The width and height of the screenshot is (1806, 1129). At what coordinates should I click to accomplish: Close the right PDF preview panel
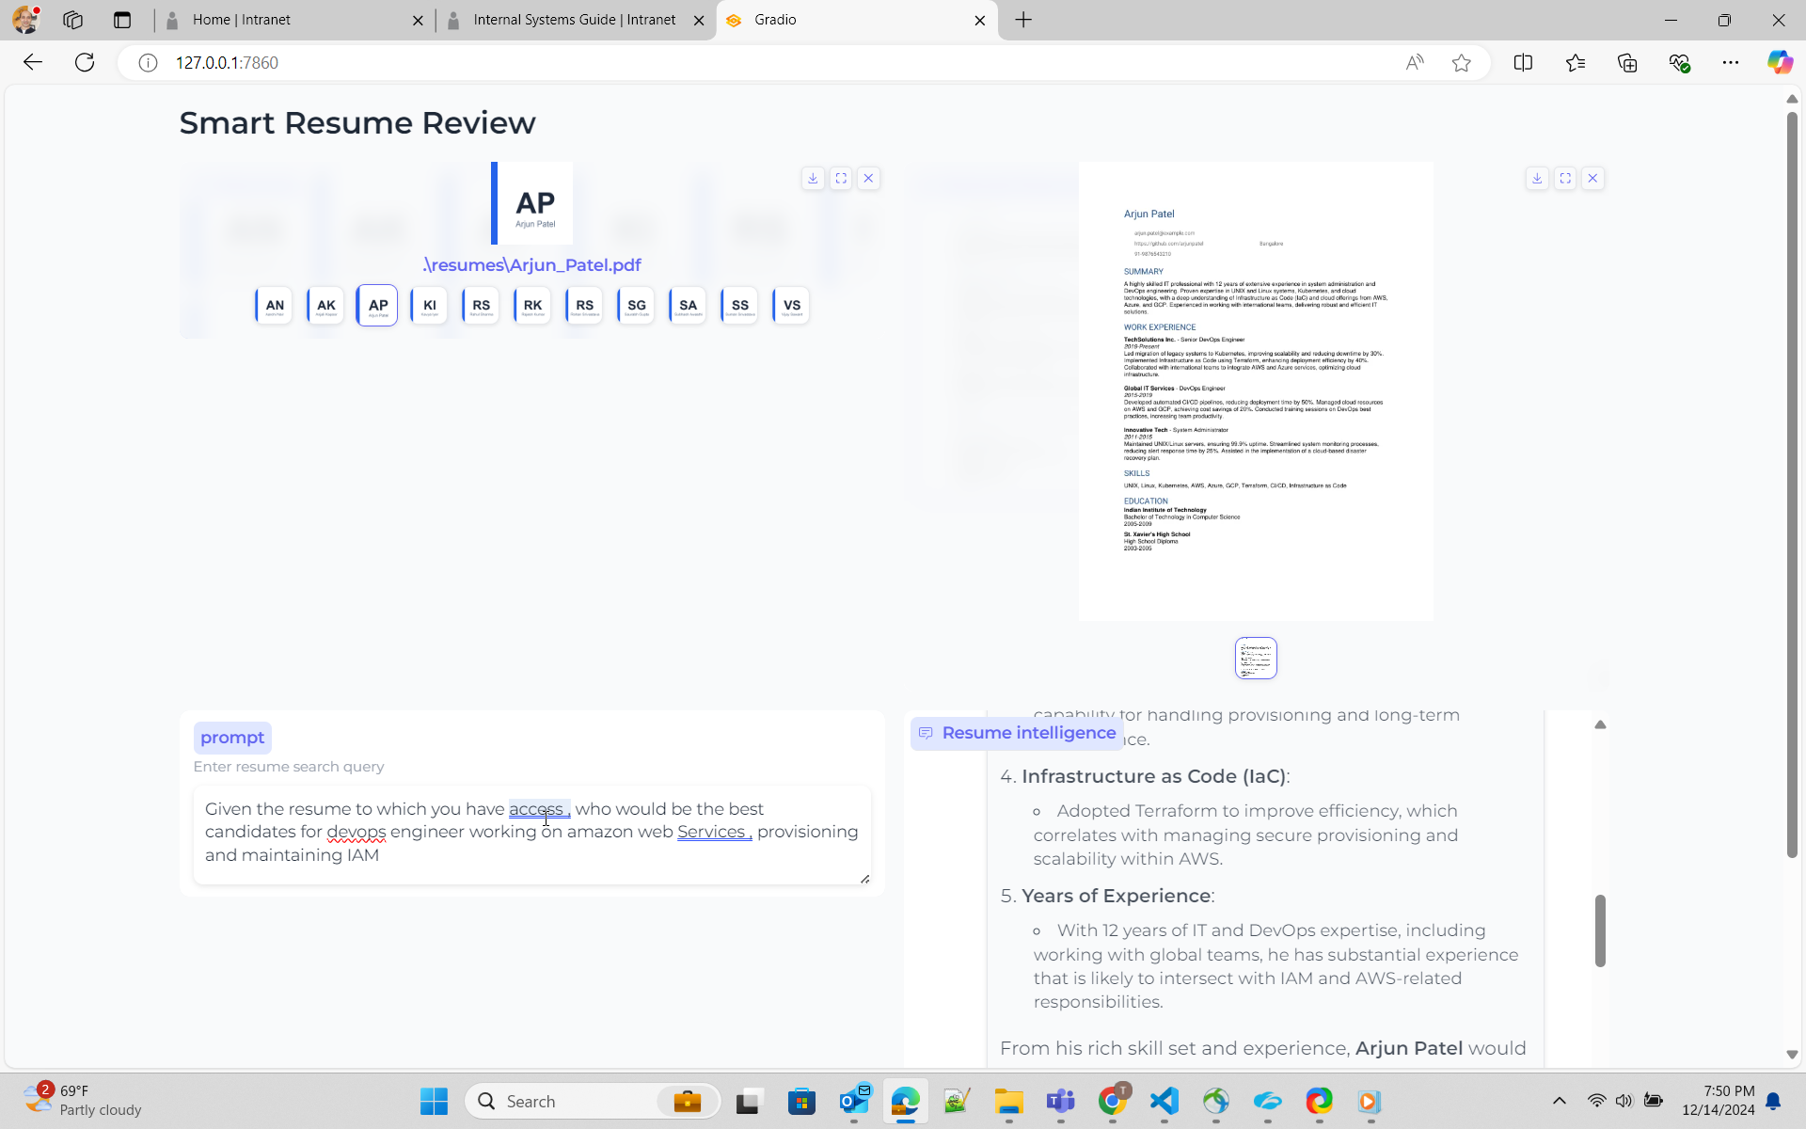[1592, 178]
